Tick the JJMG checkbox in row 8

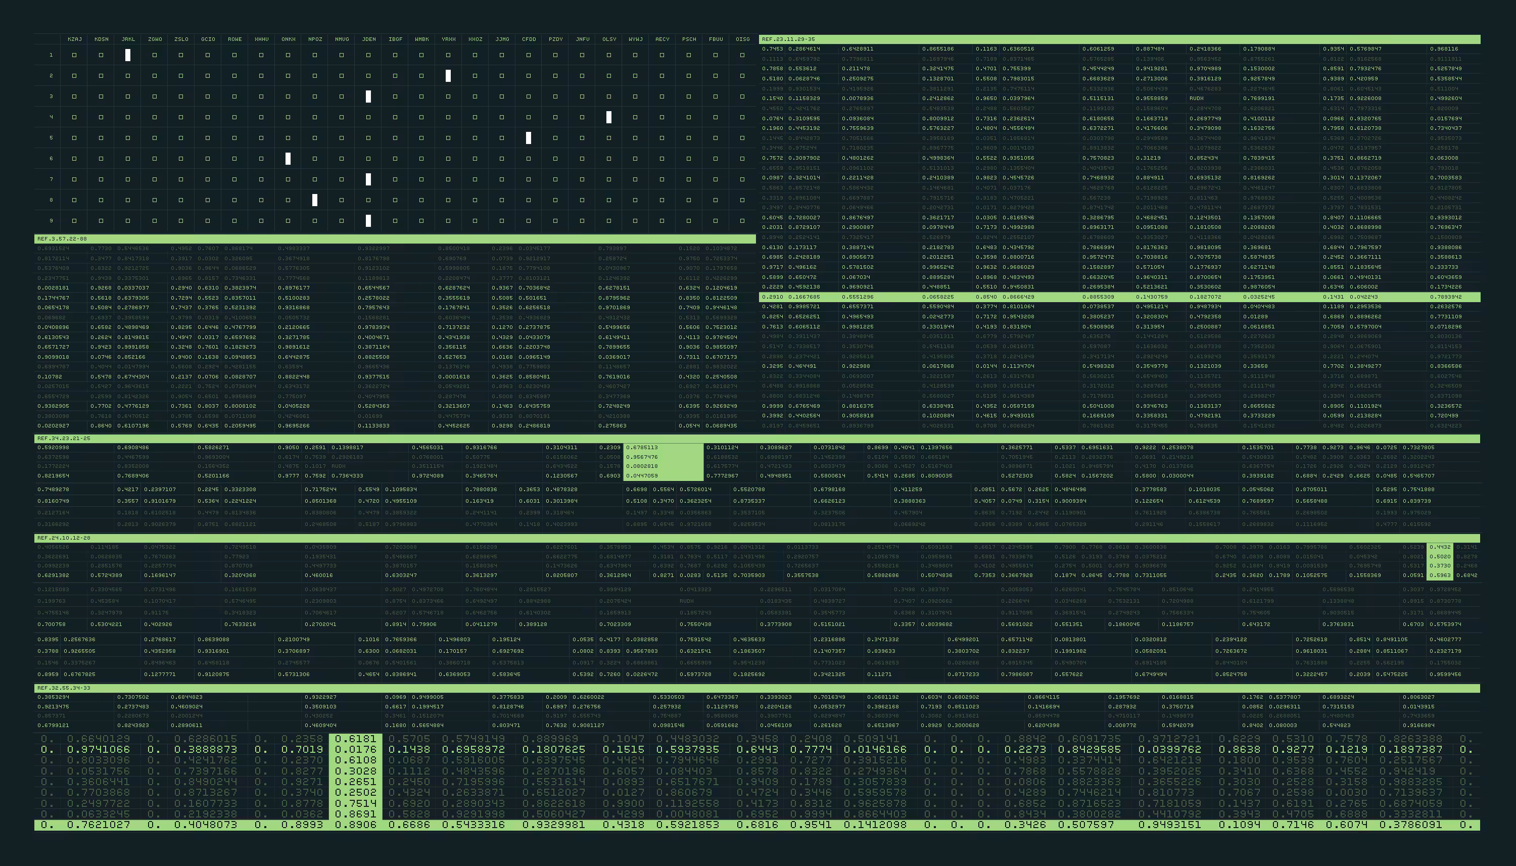pyautogui.click(x=502, y=200)
